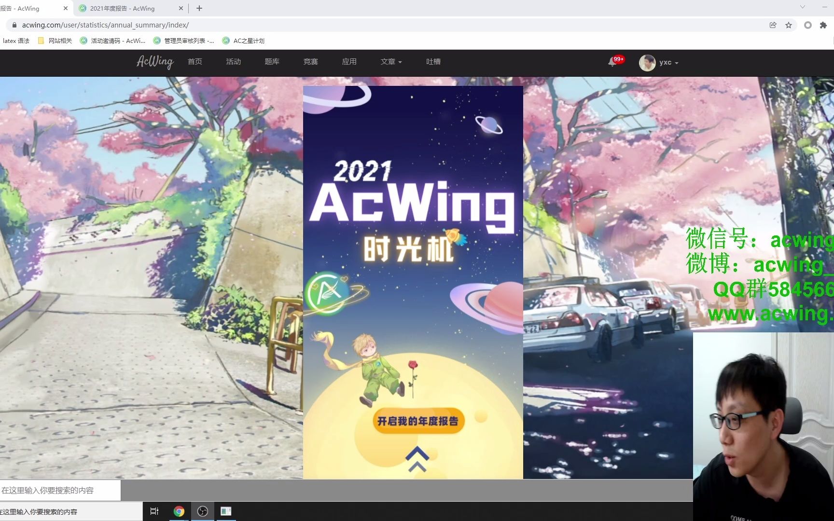
Task: Open the 首页 nav item
Action: tap(195, 62)
